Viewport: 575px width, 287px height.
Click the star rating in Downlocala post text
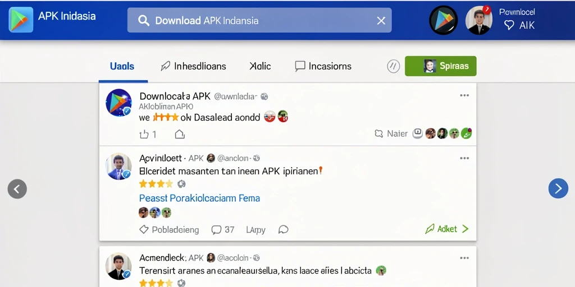click(166, 118)
